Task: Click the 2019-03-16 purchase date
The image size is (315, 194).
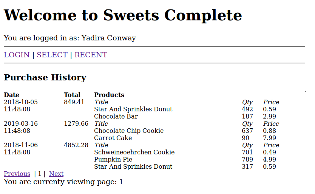Action: [x=21, y=124]
